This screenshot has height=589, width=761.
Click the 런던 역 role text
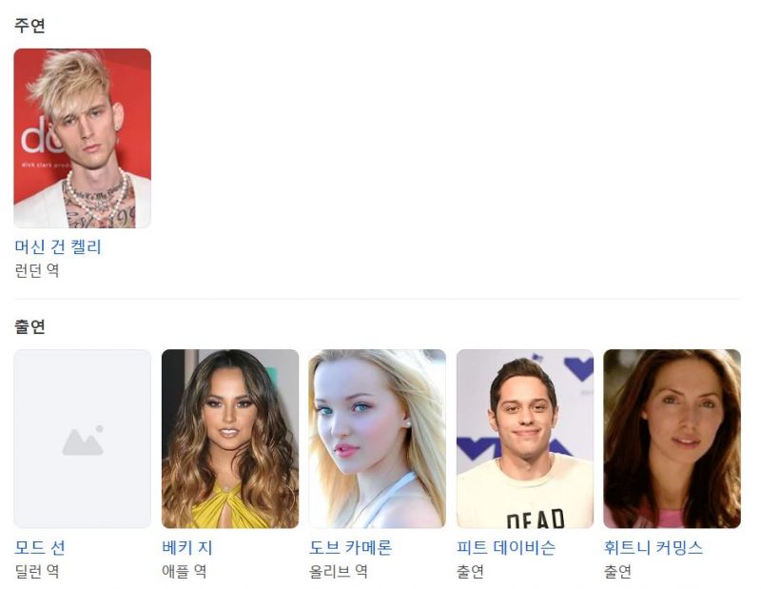pyautogui.click(x=37, y=270)
